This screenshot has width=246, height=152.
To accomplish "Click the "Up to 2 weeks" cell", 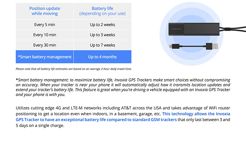I will click(x=102, y=25).
